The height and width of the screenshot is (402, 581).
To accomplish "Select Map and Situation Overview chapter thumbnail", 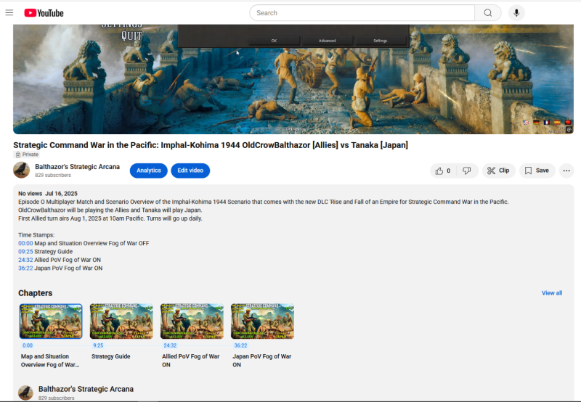I will 51,321.
